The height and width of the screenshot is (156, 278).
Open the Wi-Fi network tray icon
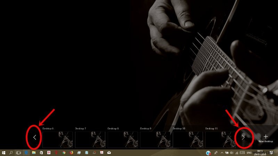(x=237, y=153)
